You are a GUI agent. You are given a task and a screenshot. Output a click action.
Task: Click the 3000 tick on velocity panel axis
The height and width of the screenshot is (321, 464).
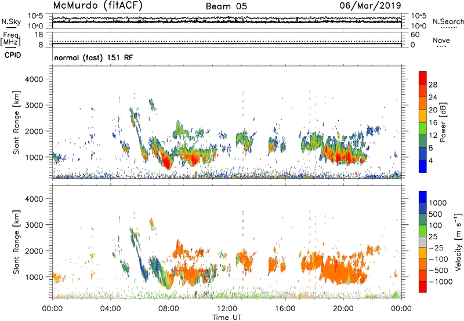(34, 225)
